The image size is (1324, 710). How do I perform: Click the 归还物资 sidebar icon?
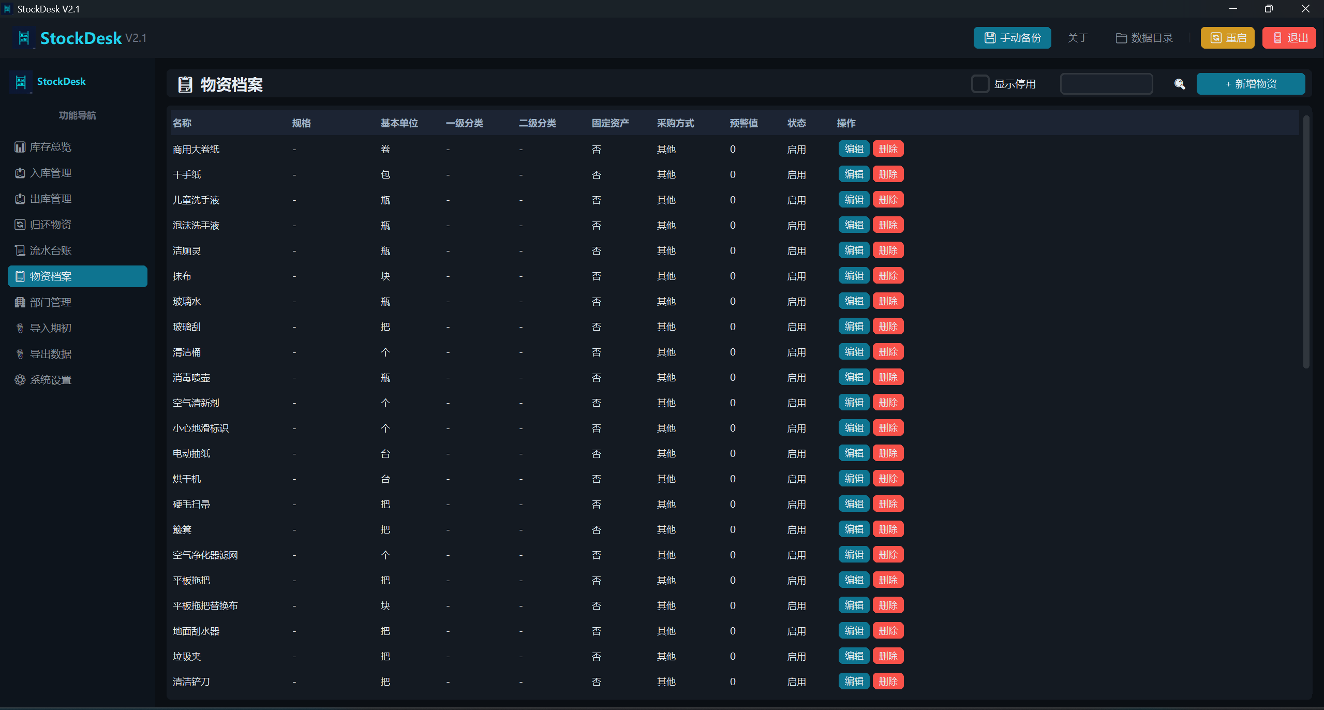[20, 225]
